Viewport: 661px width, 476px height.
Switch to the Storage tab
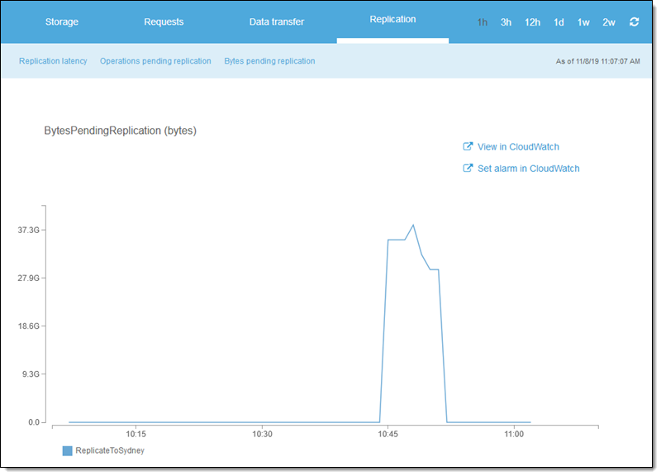click(61, 22)
